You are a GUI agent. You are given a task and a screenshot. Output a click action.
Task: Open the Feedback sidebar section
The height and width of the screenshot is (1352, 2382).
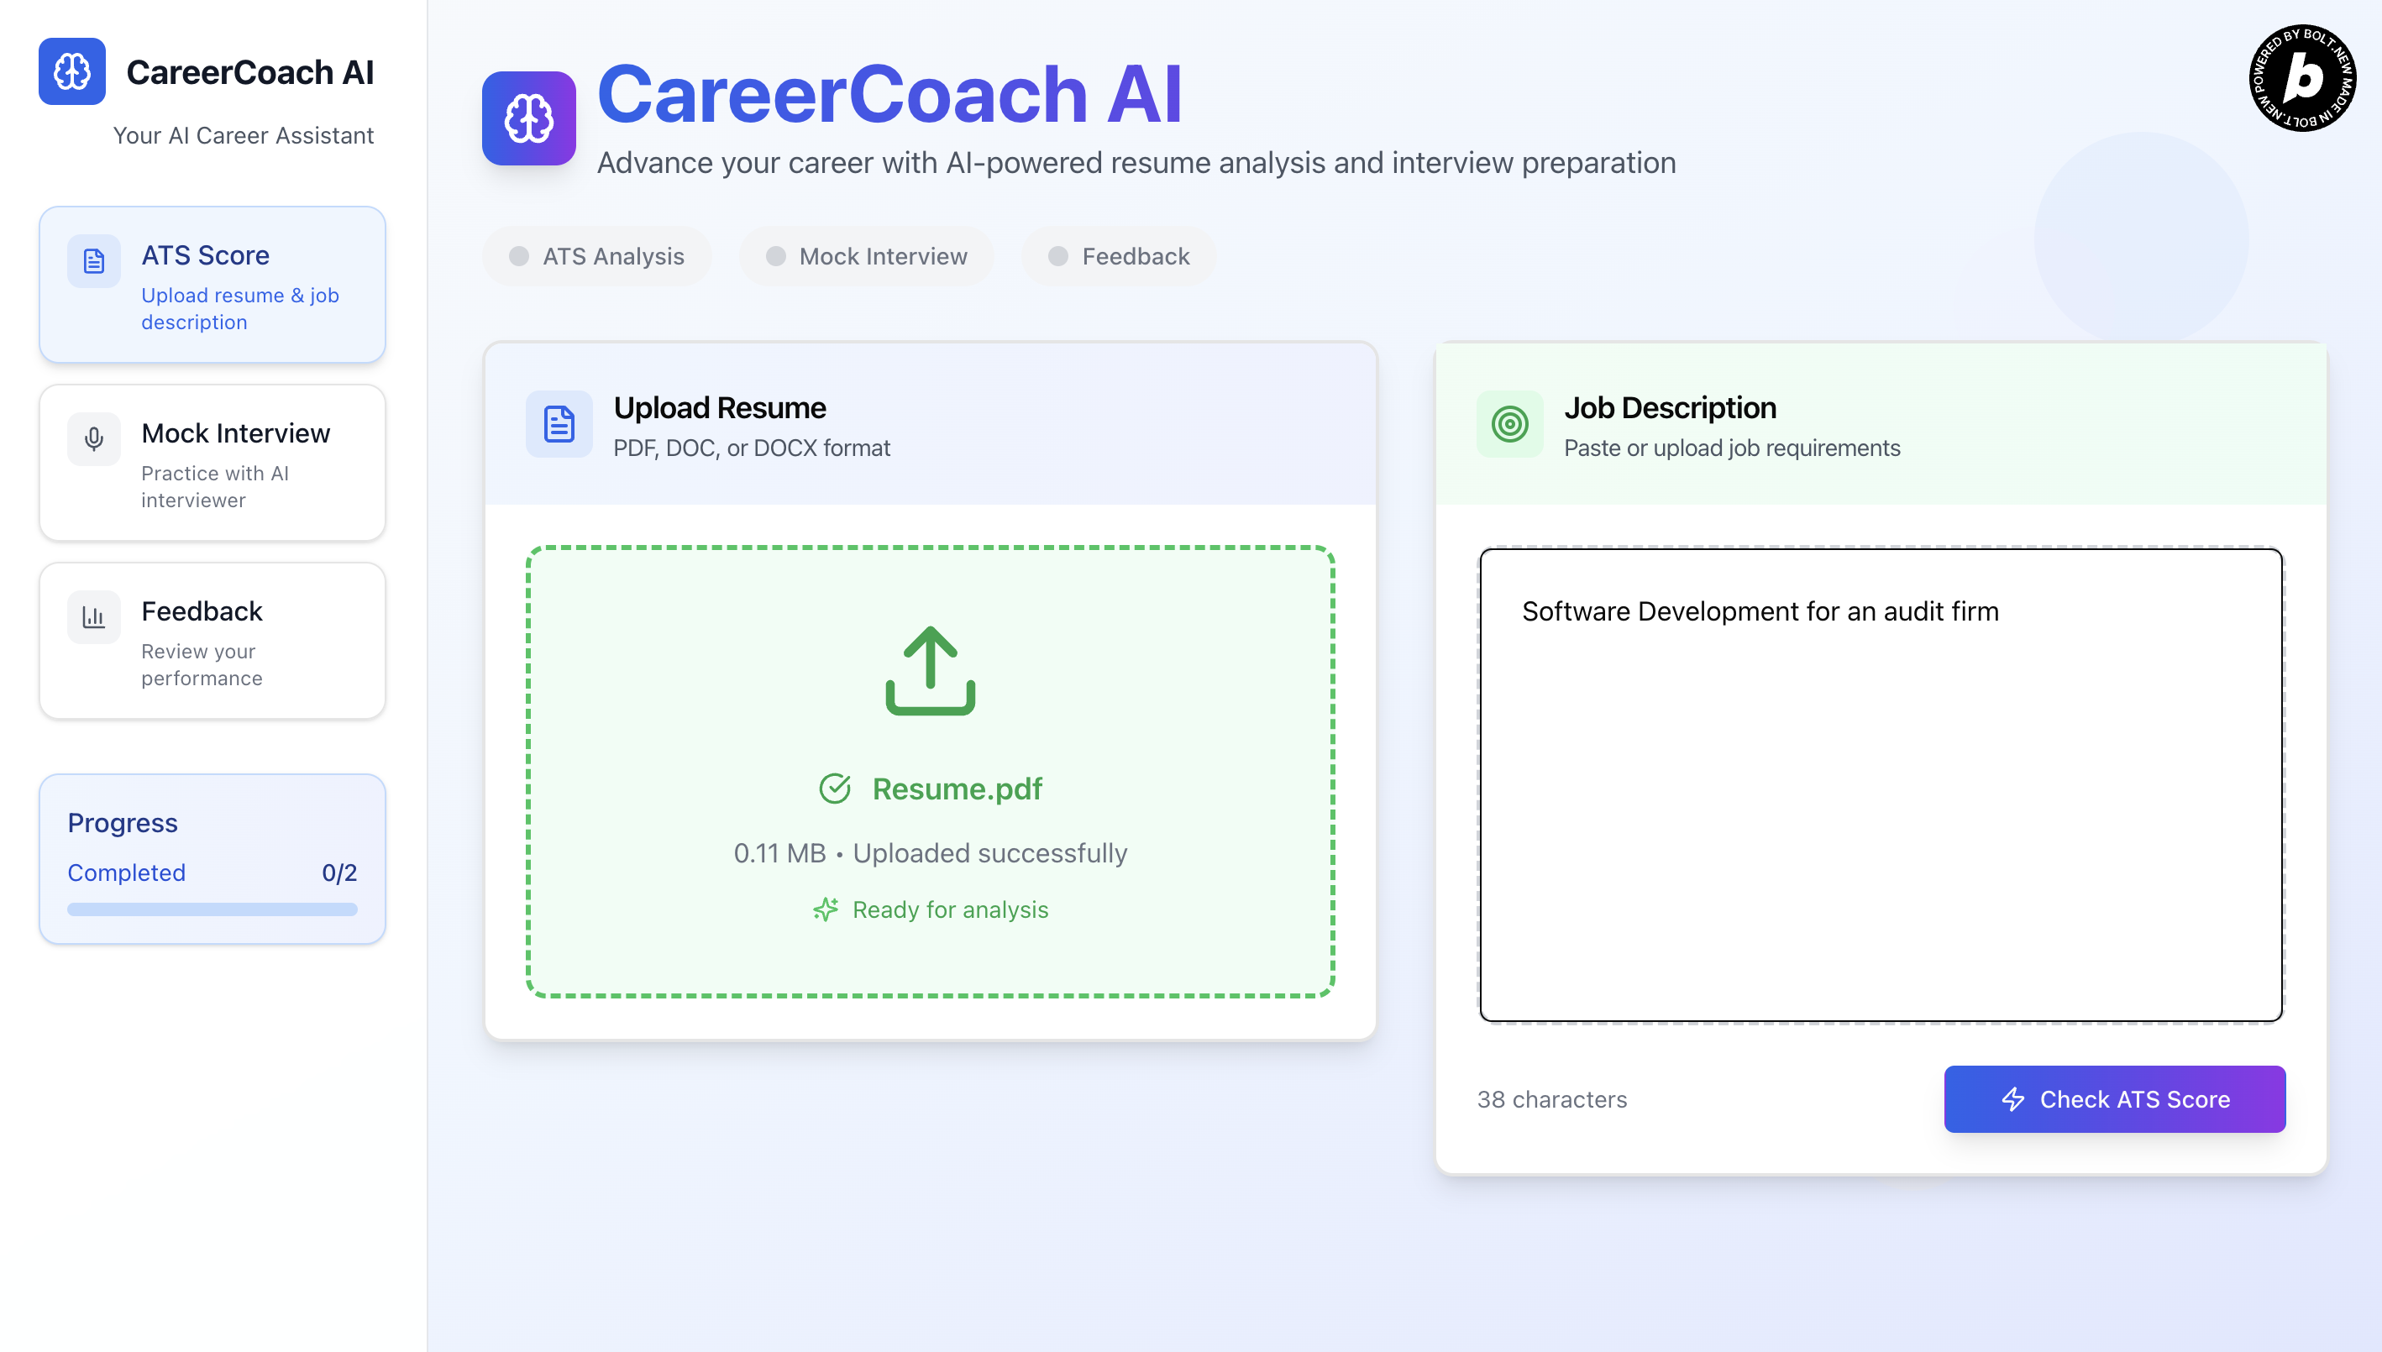pyautogui.click(x=212, y=641)
